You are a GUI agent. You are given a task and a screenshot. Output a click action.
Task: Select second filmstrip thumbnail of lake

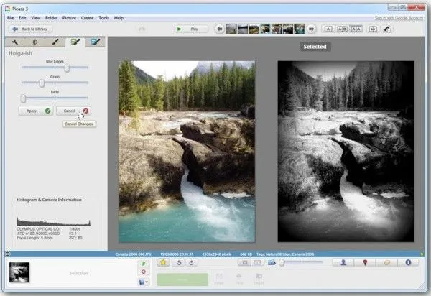click(x=243, y=29)
